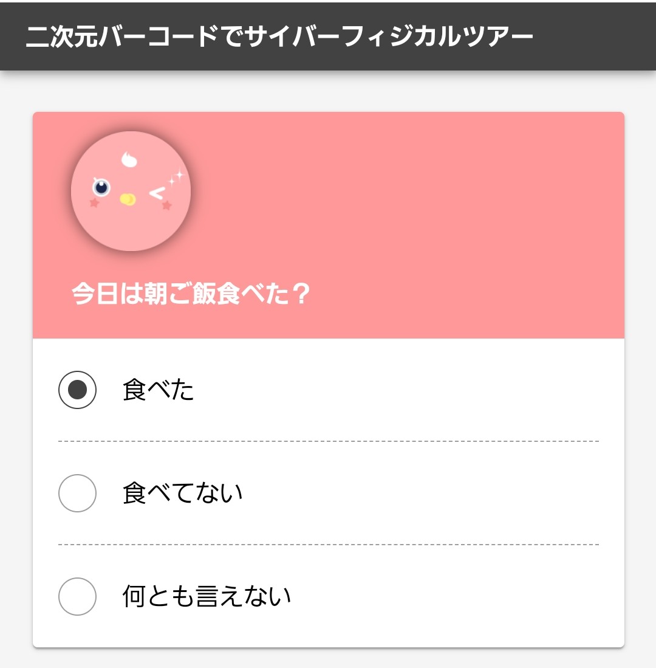The width and height of the screenshot is (656, 668).
Task: Click the white feather tuft on bird's head
Action: point(129,159)
